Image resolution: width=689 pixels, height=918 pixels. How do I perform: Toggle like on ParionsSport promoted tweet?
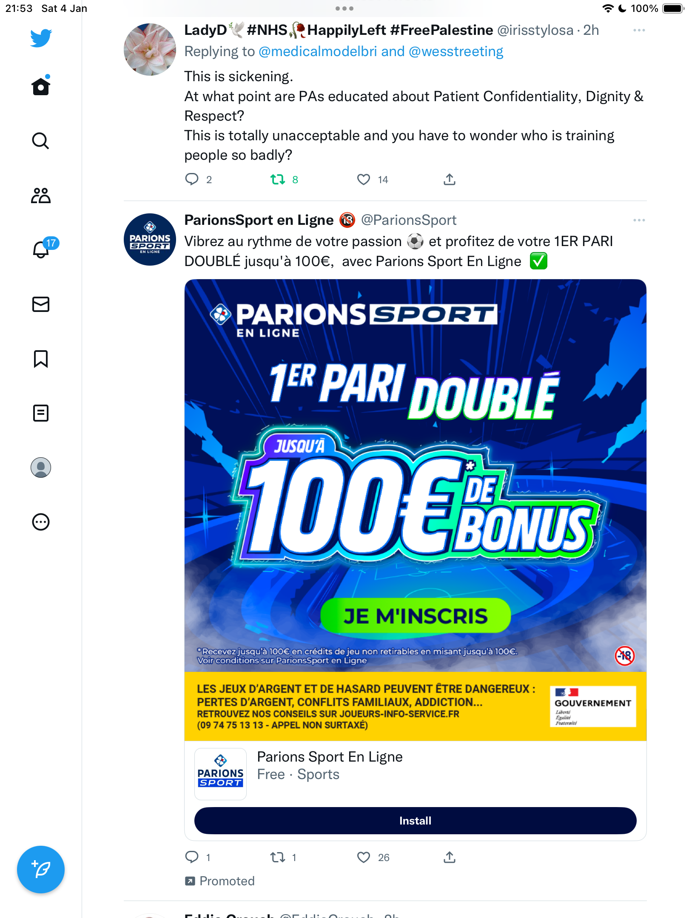click(364, 857)
